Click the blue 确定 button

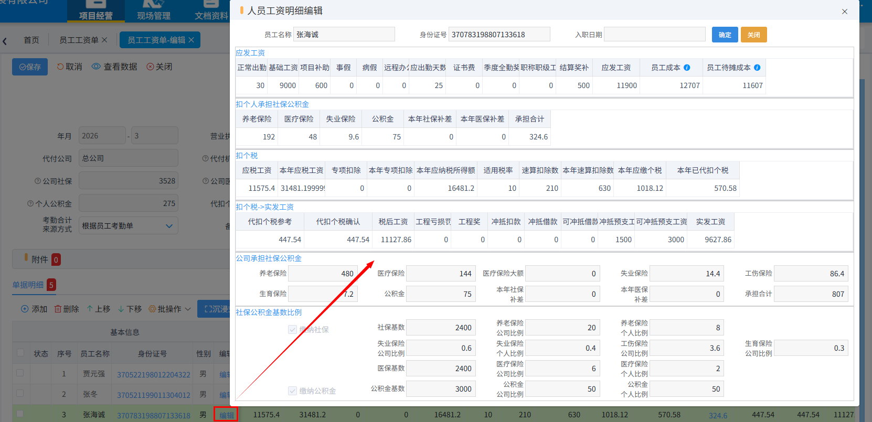(x=725, y=35)
